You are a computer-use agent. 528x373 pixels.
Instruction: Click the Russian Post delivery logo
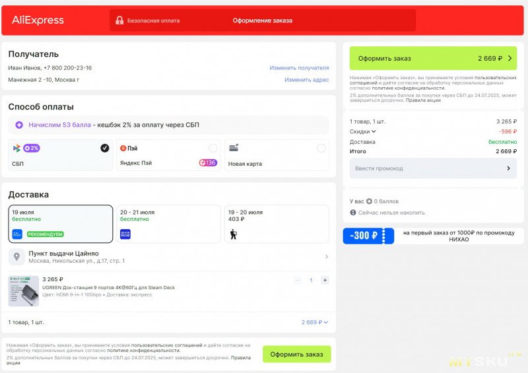pyautogui.click(x=125, y=234)
